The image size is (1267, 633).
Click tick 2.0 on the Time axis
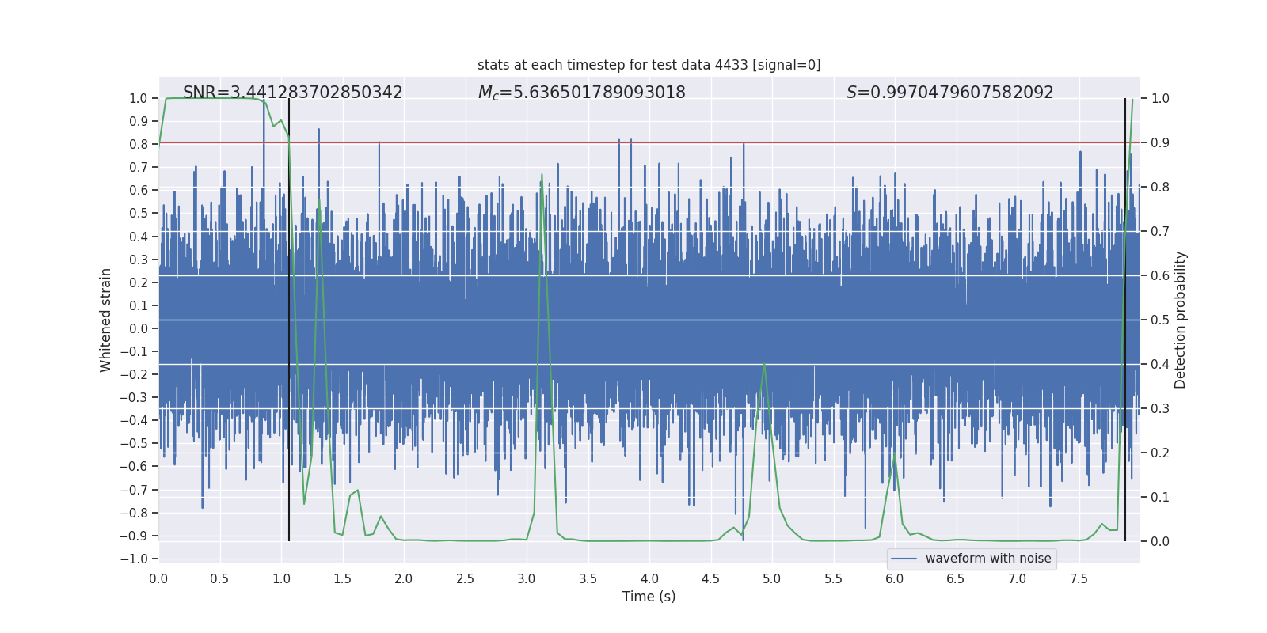(x=404, y=578)
